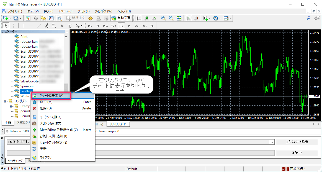Draw a vertical line tool
Image resolution: width=322 pixels, height=172 pixels.
23,26
